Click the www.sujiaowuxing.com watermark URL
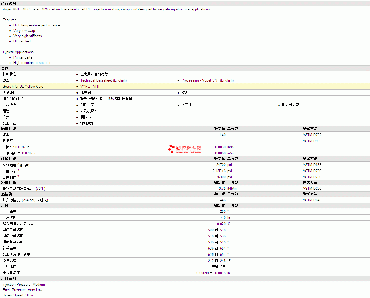 pyautogui.click(x=188, y=152)
